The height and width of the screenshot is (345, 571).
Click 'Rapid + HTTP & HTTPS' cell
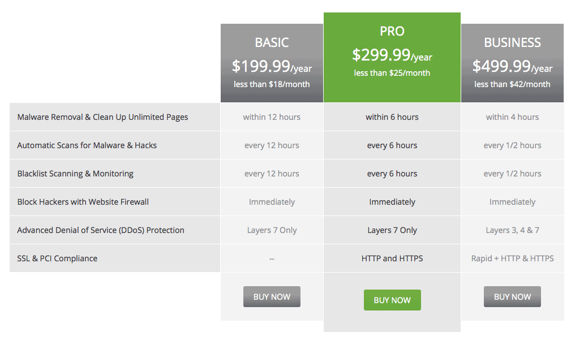pos(512,258)
